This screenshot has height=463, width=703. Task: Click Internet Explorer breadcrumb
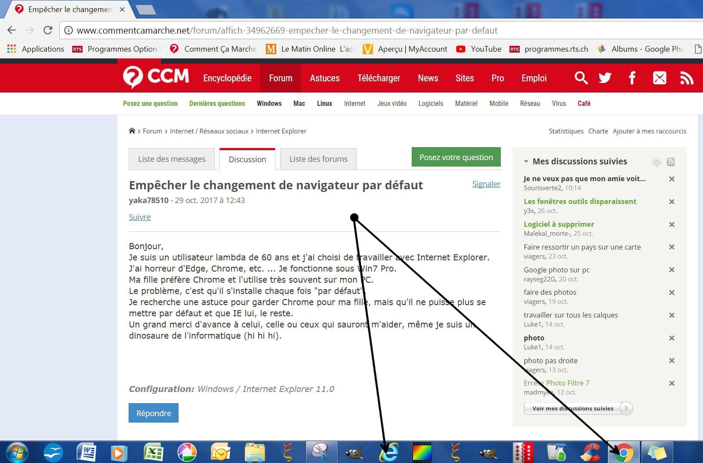coord(281,131)
